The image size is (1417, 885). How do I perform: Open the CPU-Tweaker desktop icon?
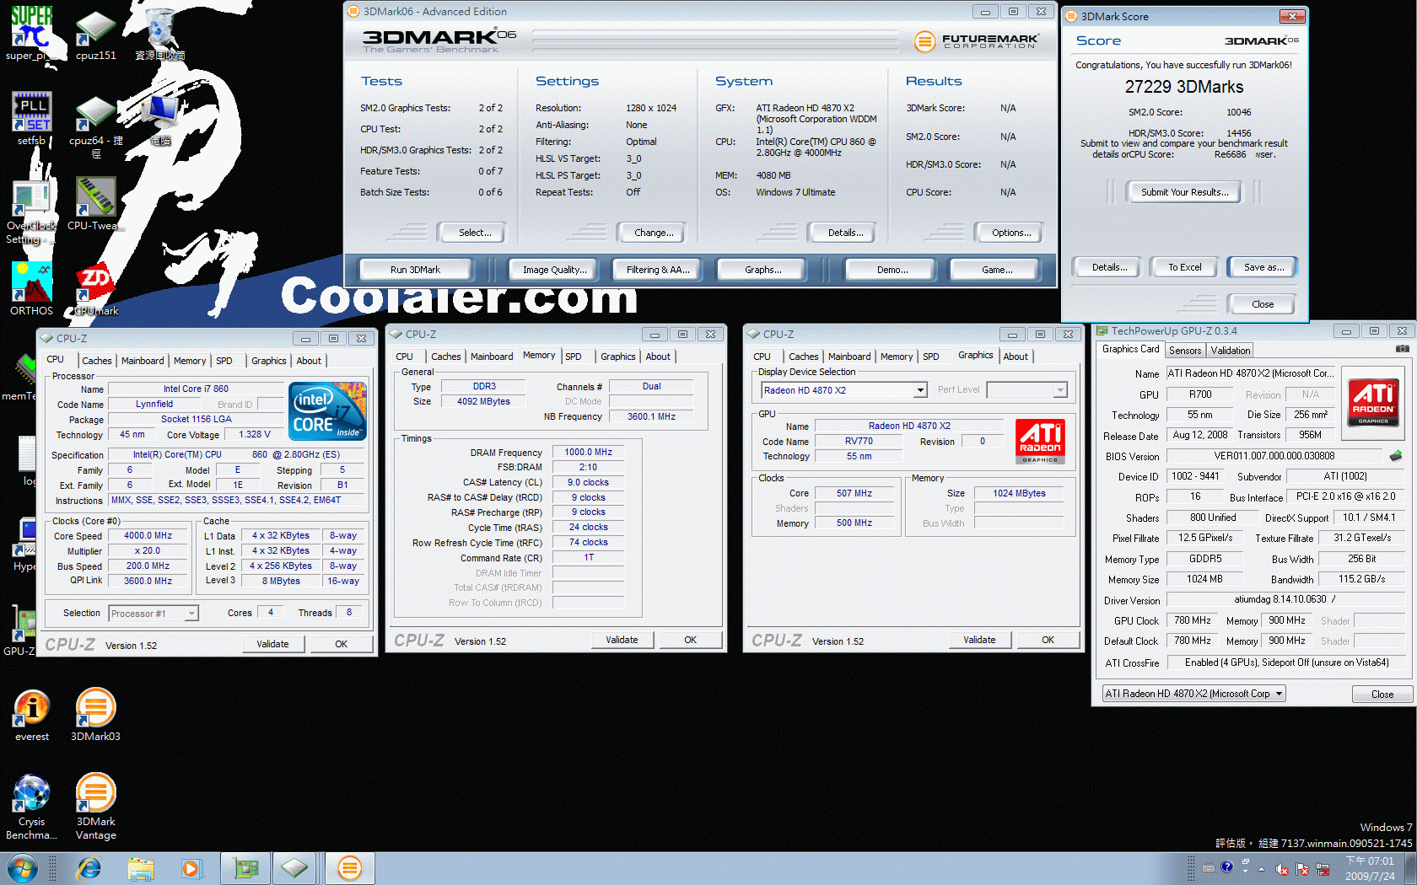(x=95, y=202)
